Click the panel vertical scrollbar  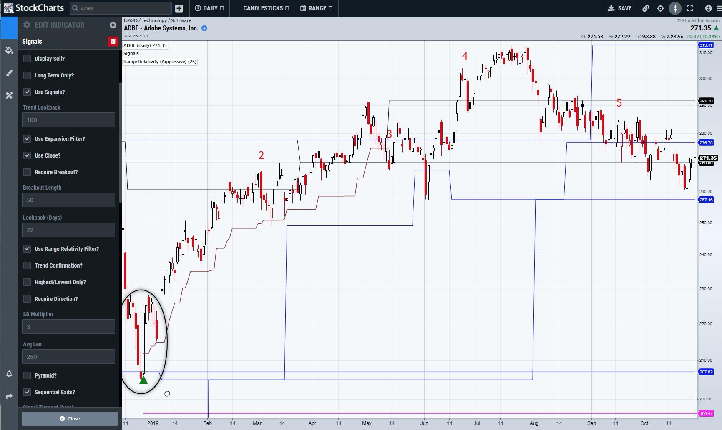click(121, 142)
